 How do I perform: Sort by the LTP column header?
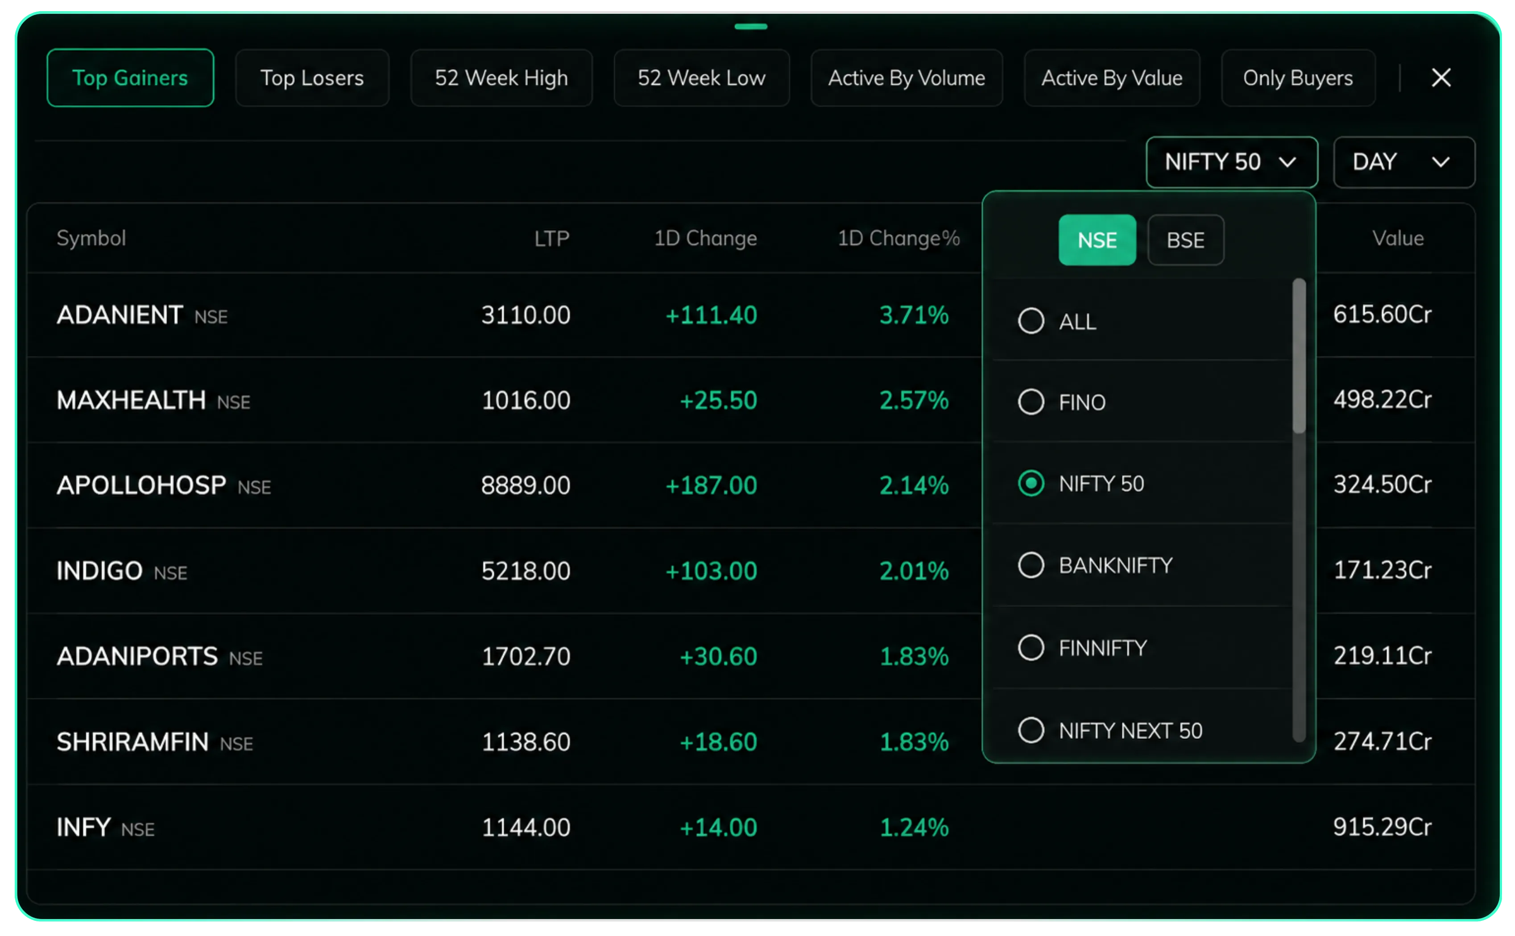point(551,238)
